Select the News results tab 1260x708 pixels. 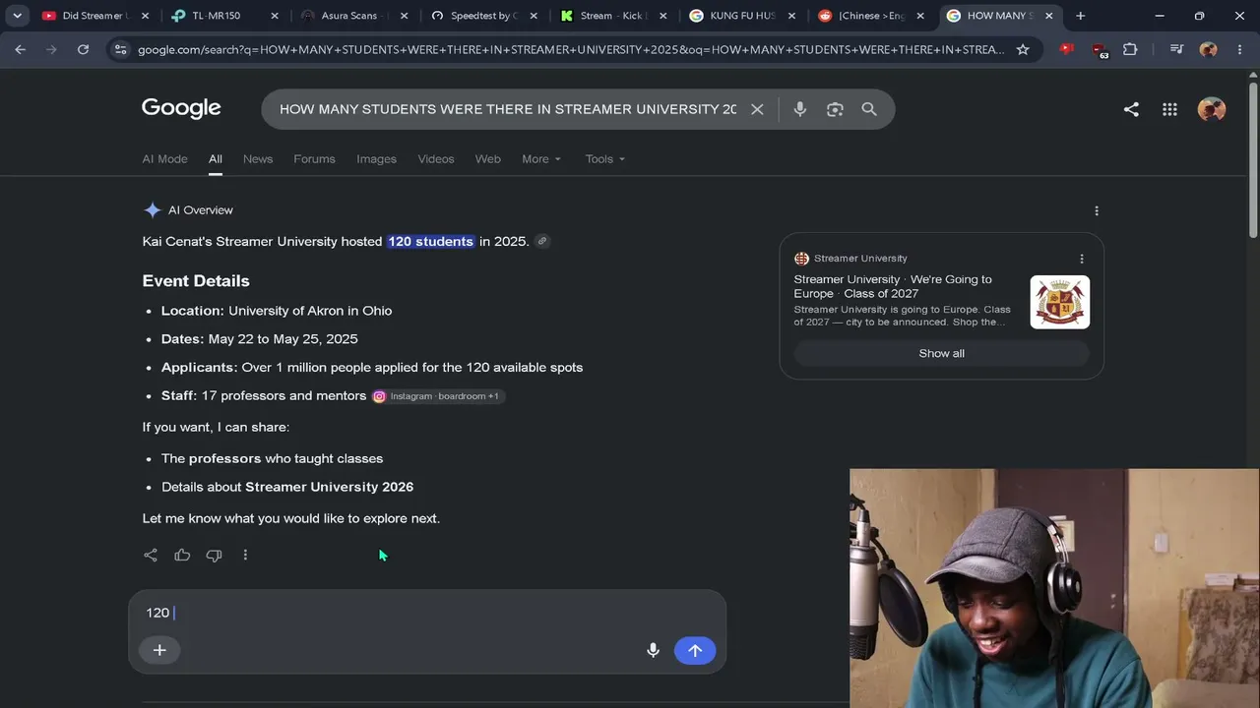[x=258, y=159]
